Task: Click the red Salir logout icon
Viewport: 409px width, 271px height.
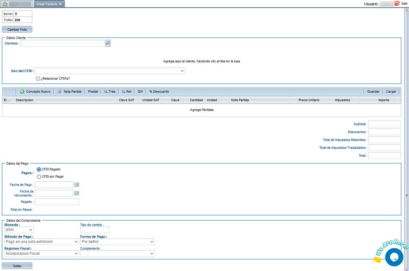Action: [x=397, y=3]
